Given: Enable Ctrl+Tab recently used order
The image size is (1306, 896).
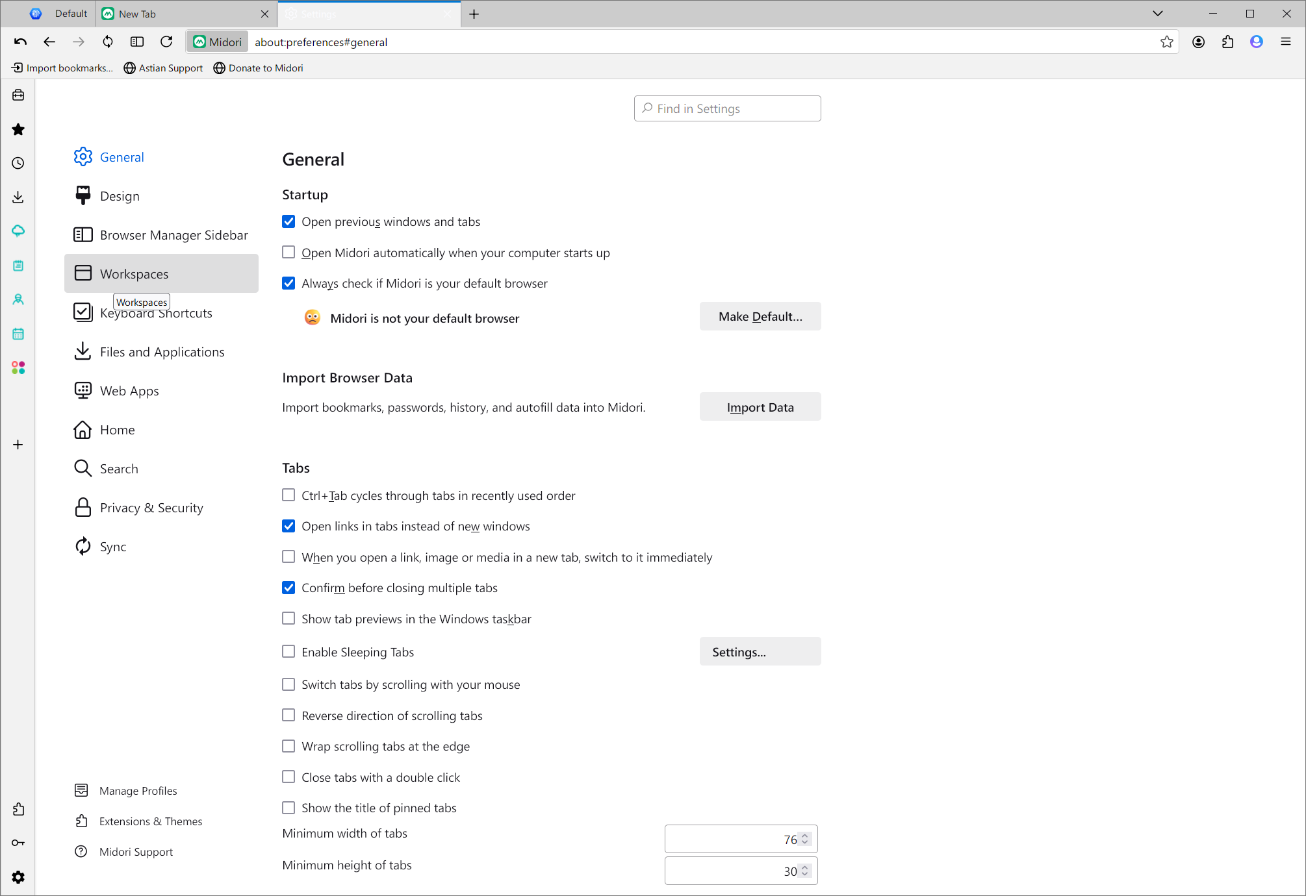Looking at the screenshot, I should tap(288, 495).
